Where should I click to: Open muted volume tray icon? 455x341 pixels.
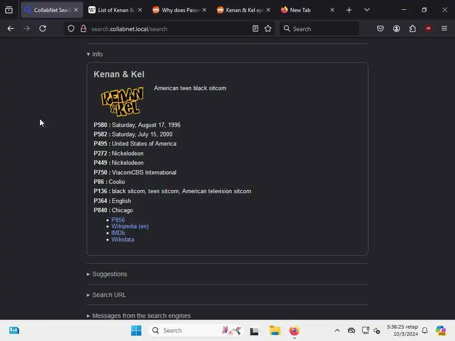(x=377, y=330)
